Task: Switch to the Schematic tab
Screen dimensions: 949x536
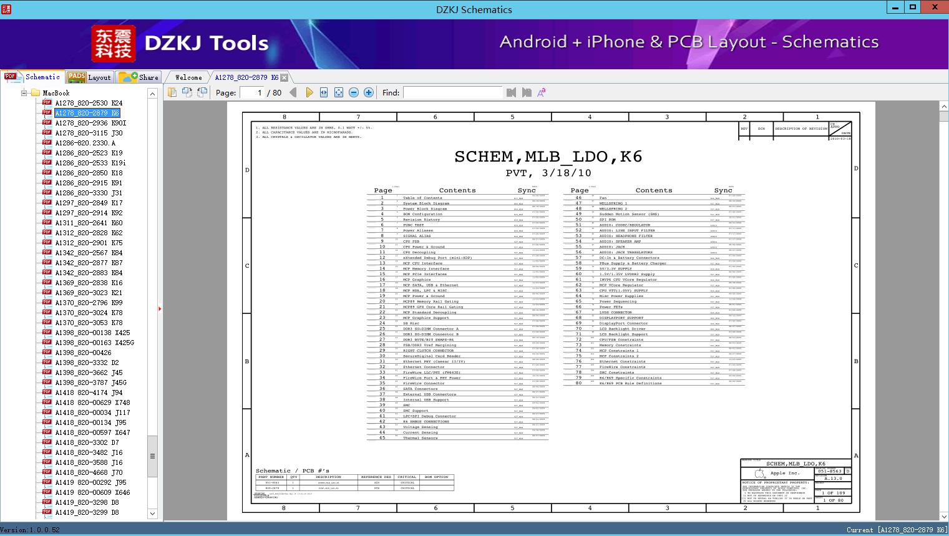Action: pyautogui.click(x=32, y=77)
